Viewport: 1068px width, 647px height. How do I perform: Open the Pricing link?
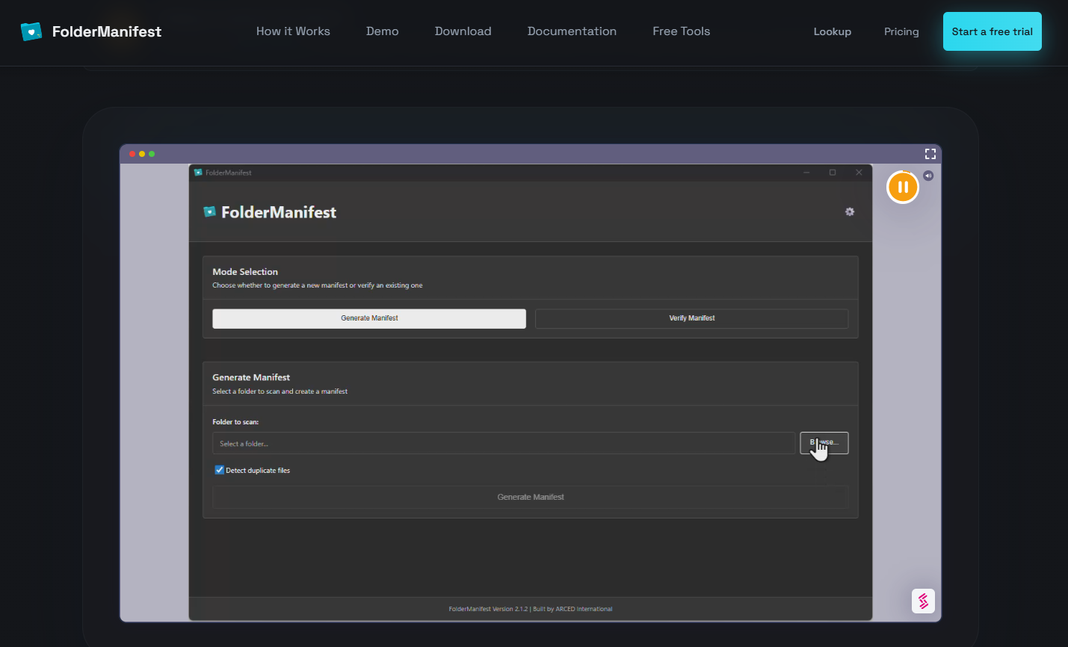[901, 31]
